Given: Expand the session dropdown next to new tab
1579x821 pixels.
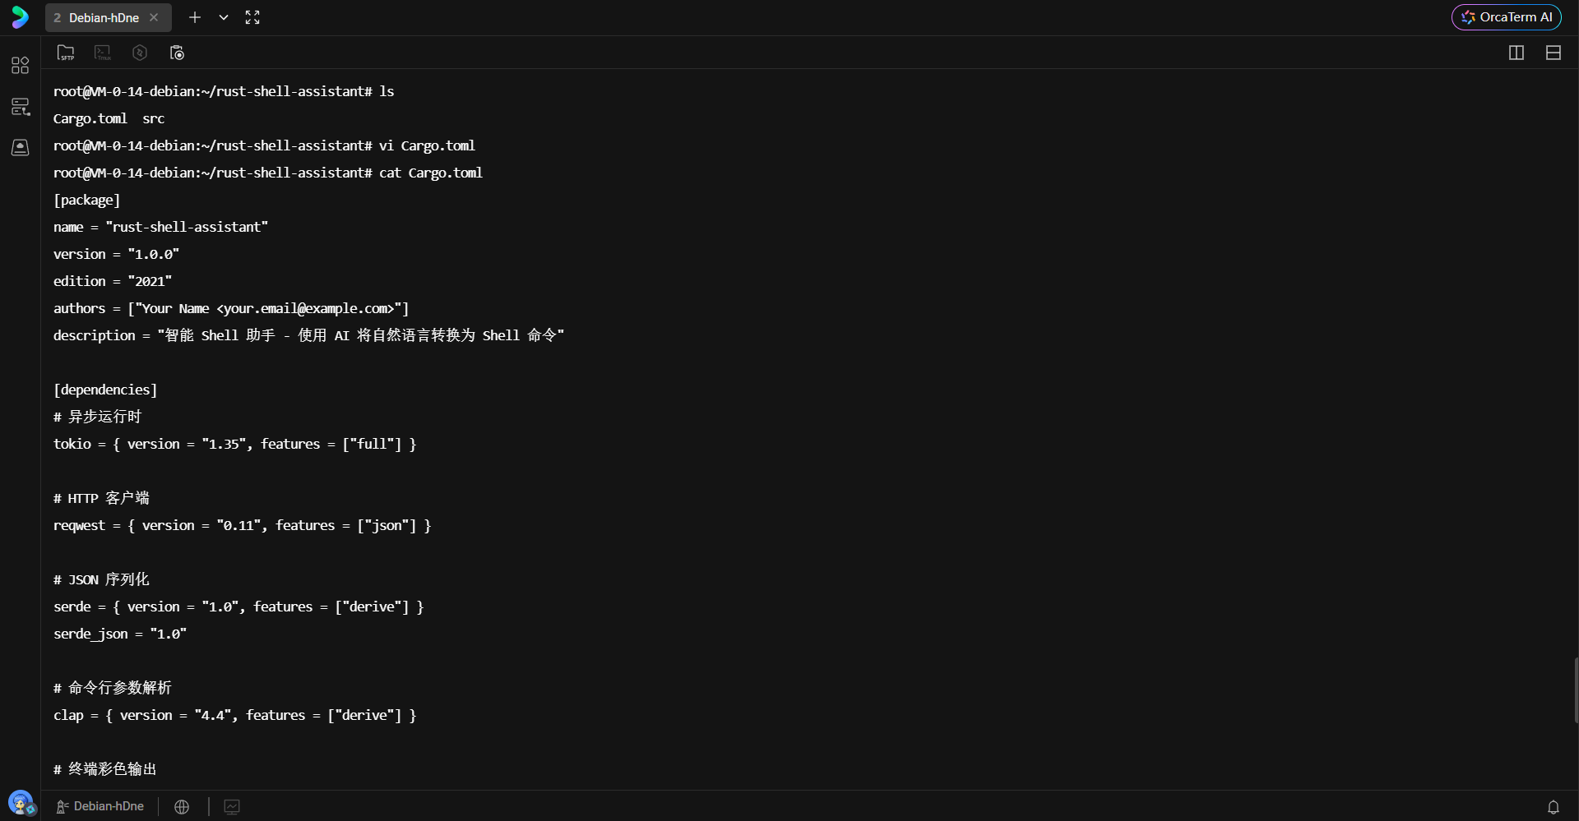Looking at the screenshot, I should (223, 17).
